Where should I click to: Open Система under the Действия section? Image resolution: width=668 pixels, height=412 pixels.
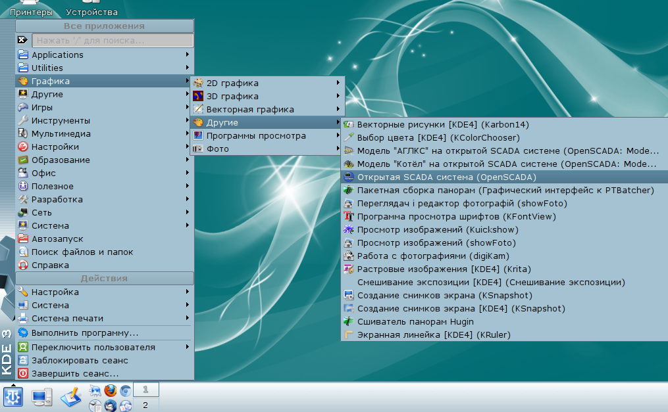[x=105, y=306]
